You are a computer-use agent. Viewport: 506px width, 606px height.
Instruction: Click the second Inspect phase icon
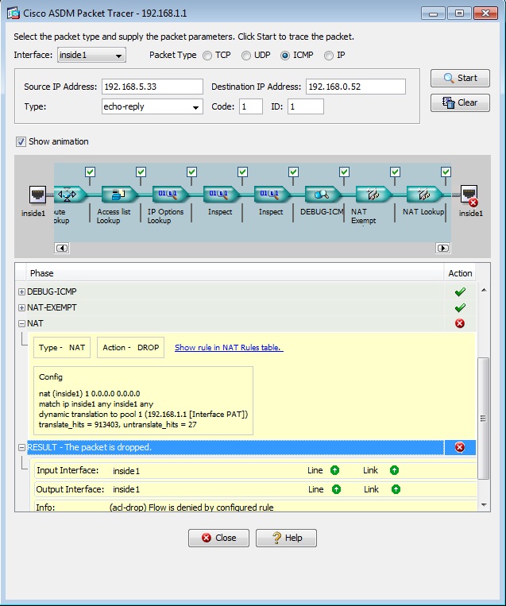pyautogui.click(x=272, y=194)
